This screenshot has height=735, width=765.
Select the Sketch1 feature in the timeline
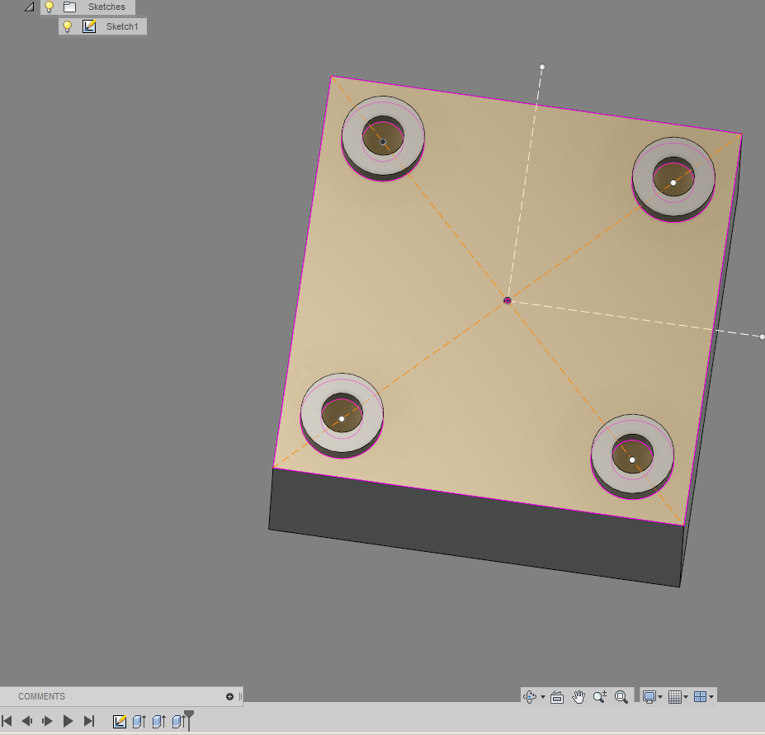tap(120, 721)
